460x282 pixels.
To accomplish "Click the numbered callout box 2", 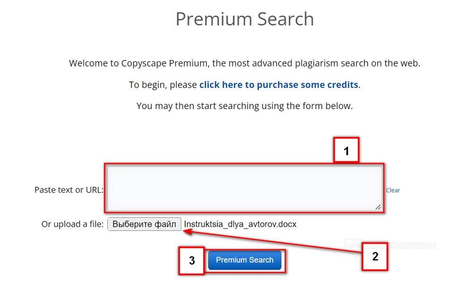I will [375, 256].
